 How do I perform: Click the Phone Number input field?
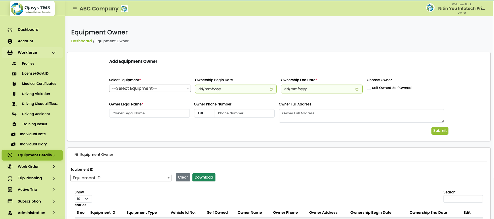(245, 113)
